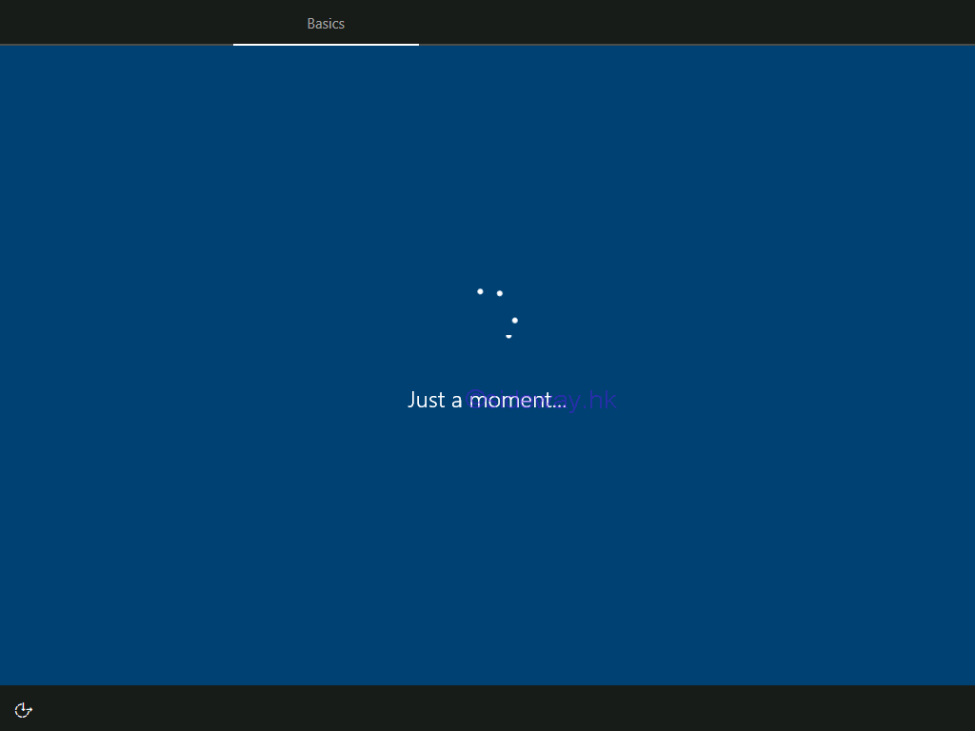Click the leftmost top spinner dot
Screen dimensions: 975x731
(x=480, y=291)
